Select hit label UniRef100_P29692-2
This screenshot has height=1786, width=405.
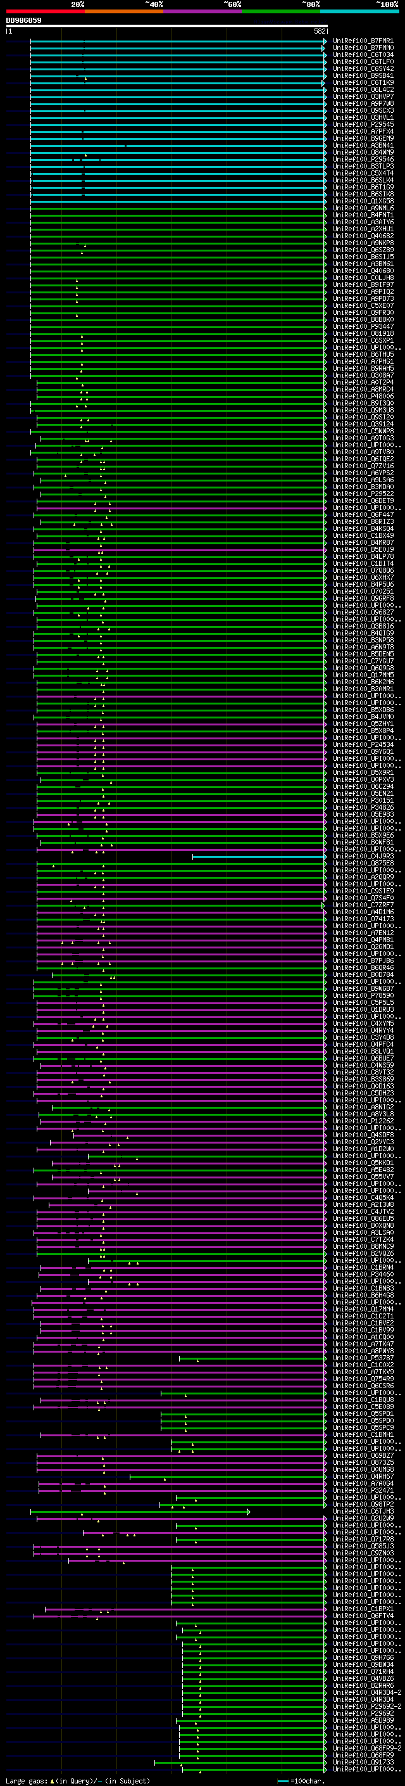pos(366,1706)
